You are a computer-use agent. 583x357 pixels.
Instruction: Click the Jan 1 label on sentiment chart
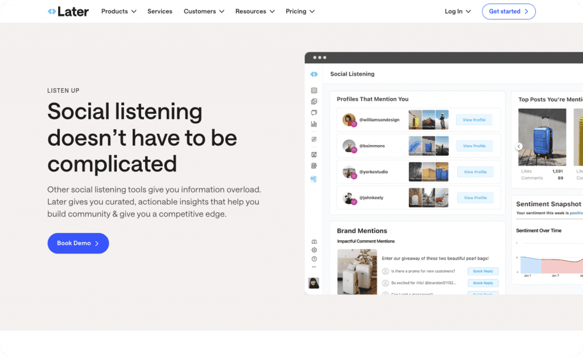point(527,276)
